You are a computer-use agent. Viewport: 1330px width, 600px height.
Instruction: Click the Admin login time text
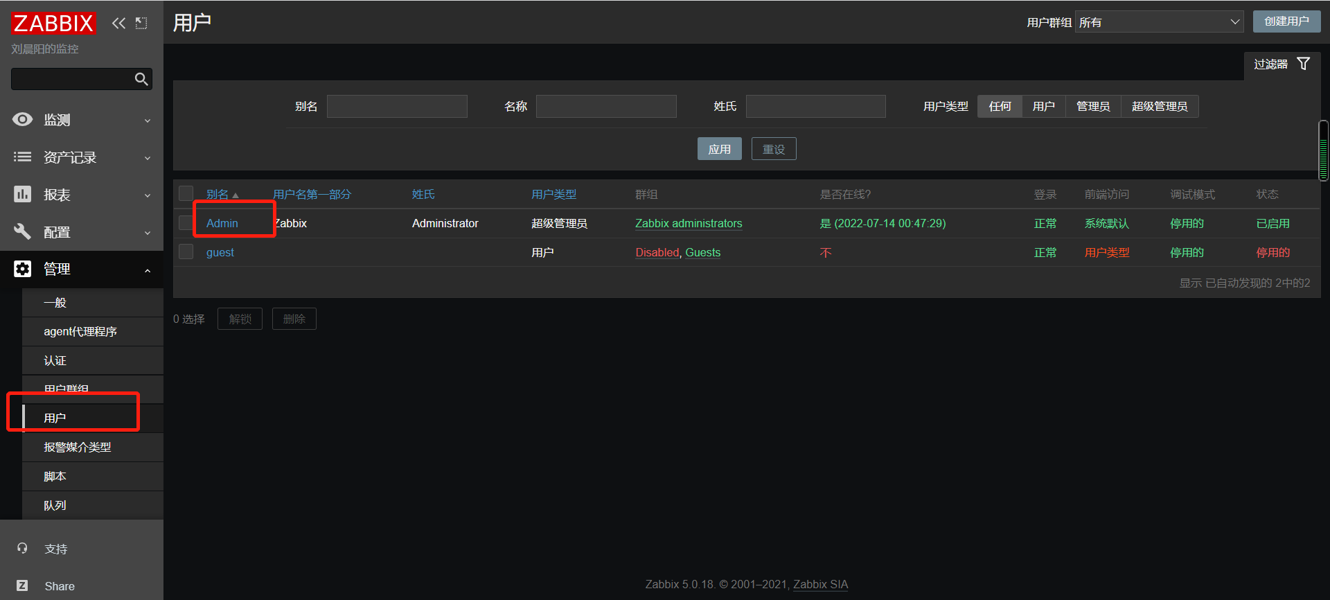(x=883, y=223)
